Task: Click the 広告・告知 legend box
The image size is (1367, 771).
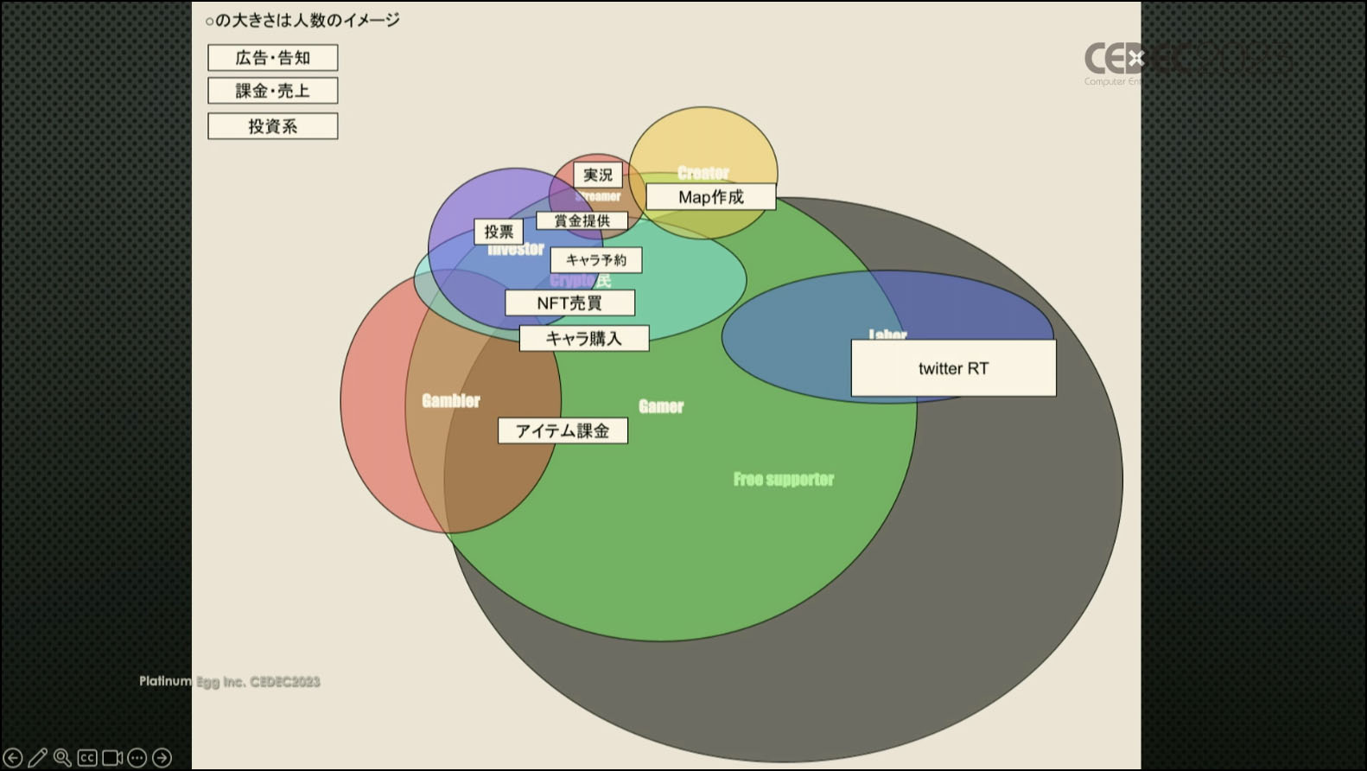Action: 272,58
